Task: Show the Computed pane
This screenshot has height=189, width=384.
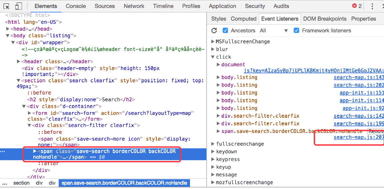Action: point(243,19)
